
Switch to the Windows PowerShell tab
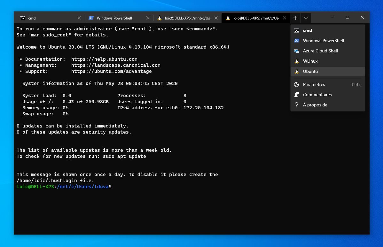pyautogui.click(x=118, y=18)
